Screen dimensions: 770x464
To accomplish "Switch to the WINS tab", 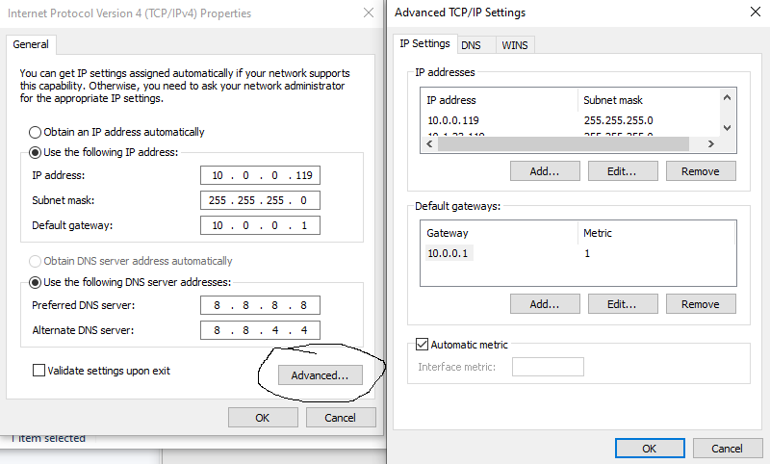I will (x=515, y=45).
